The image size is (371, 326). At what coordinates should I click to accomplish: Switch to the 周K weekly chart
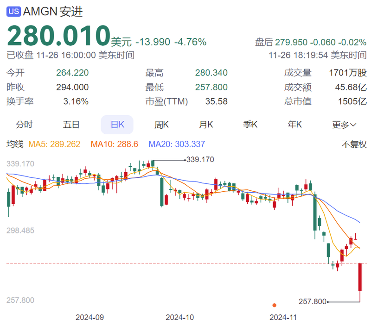[161, 125]
